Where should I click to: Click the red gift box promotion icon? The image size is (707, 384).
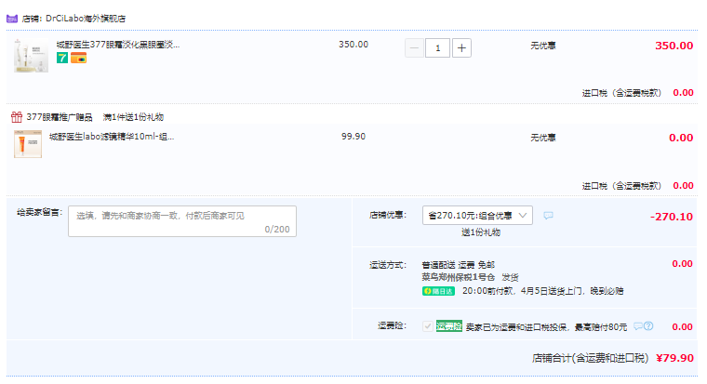17,117
